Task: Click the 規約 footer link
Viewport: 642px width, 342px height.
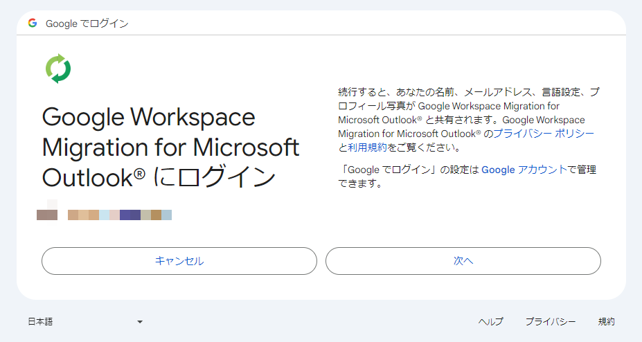Action: [607, 322]
